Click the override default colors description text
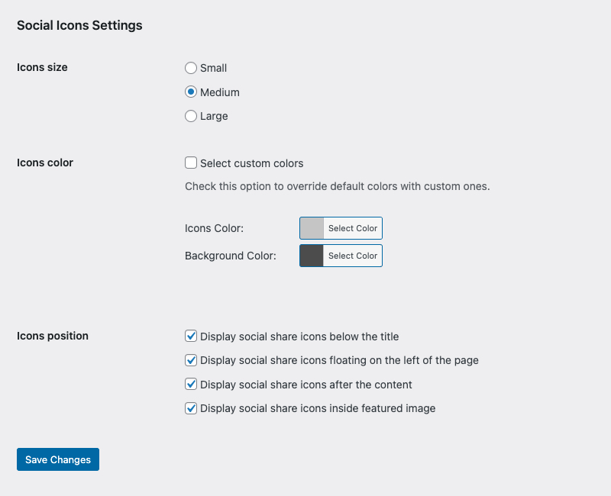Viewport: 611px width, 496px height. (337, 186)
